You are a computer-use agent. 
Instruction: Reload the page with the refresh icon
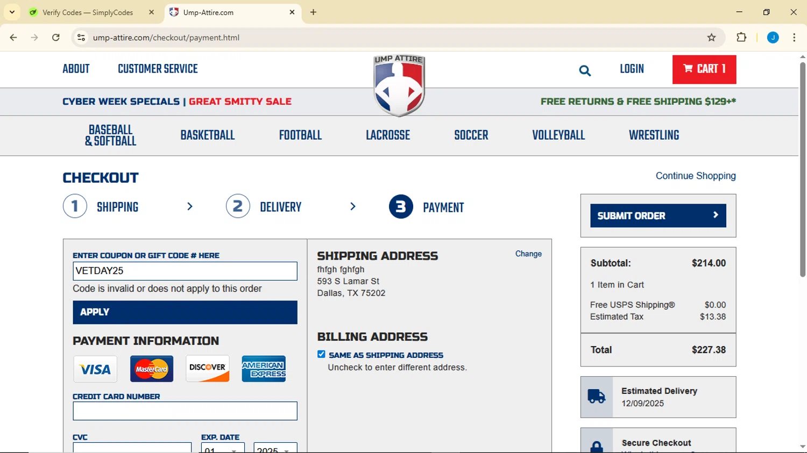click(x=56, y=38)
